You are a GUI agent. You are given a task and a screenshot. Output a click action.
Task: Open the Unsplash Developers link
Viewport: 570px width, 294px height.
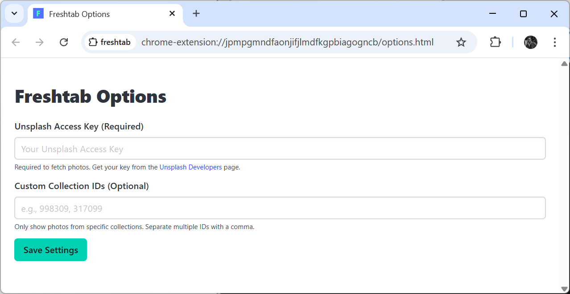point(190,167)
